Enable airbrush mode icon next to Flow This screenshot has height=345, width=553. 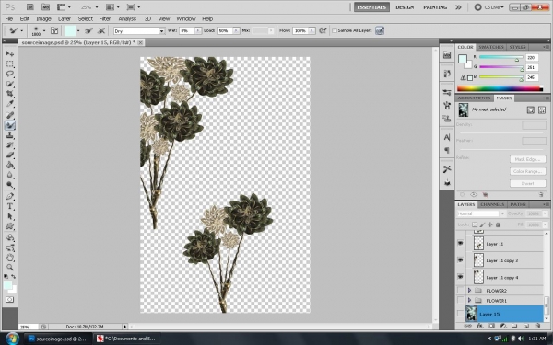[323, 30]
